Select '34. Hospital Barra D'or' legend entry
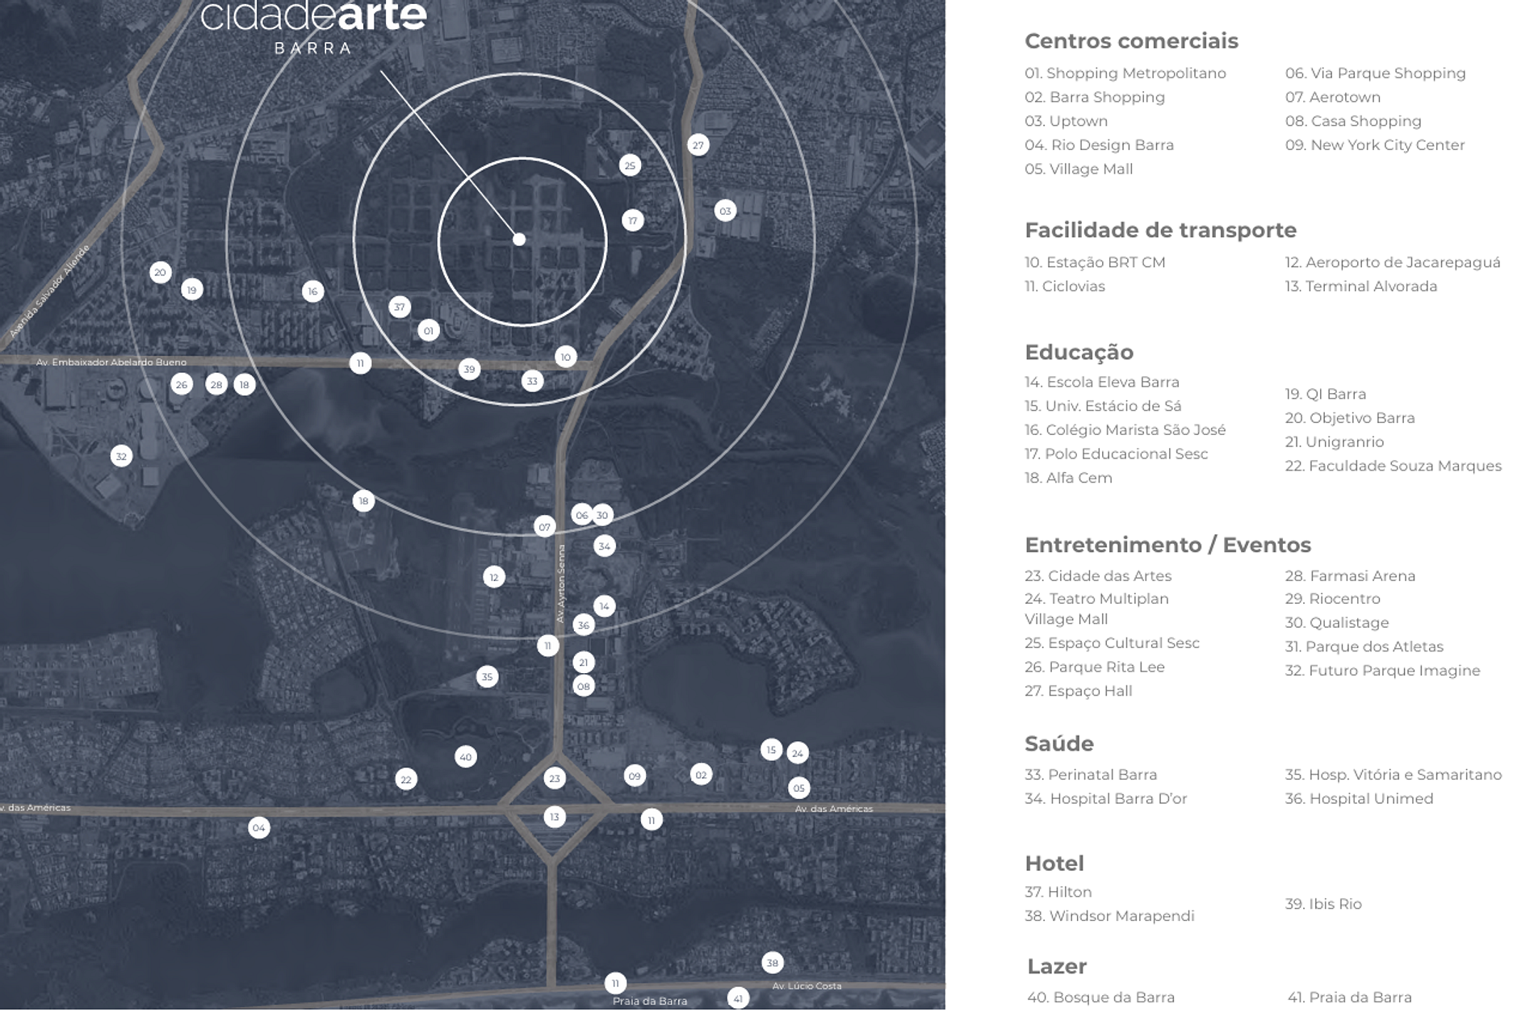1534x1021 pixels. pyautogui.click(x=1105, y=798)
